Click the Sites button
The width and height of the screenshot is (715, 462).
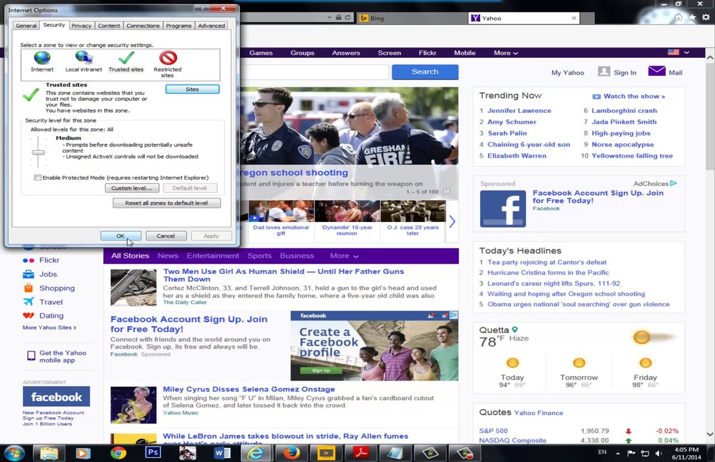coord(192,89)
